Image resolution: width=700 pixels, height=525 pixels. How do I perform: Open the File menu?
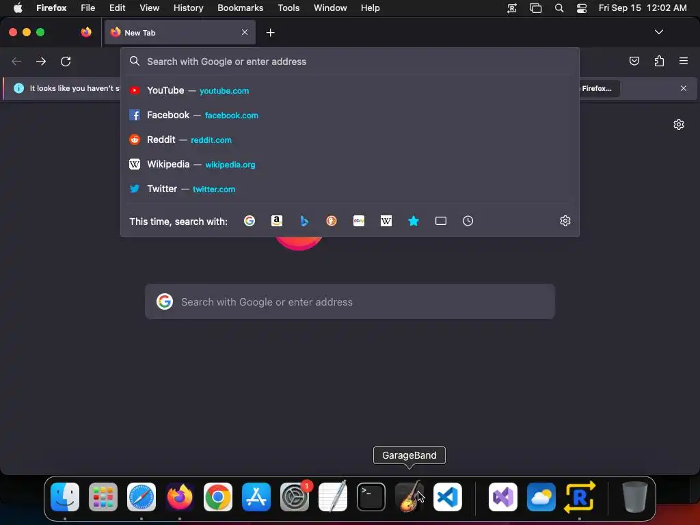[88, 8]
